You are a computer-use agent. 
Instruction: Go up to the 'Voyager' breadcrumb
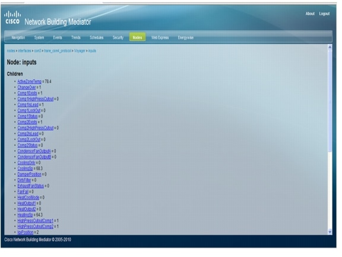coord(80,51)
